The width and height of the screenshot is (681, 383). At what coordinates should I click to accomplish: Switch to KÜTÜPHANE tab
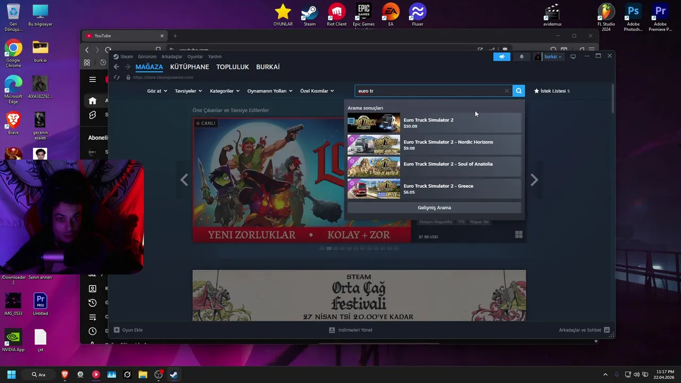tap(189, 67)
